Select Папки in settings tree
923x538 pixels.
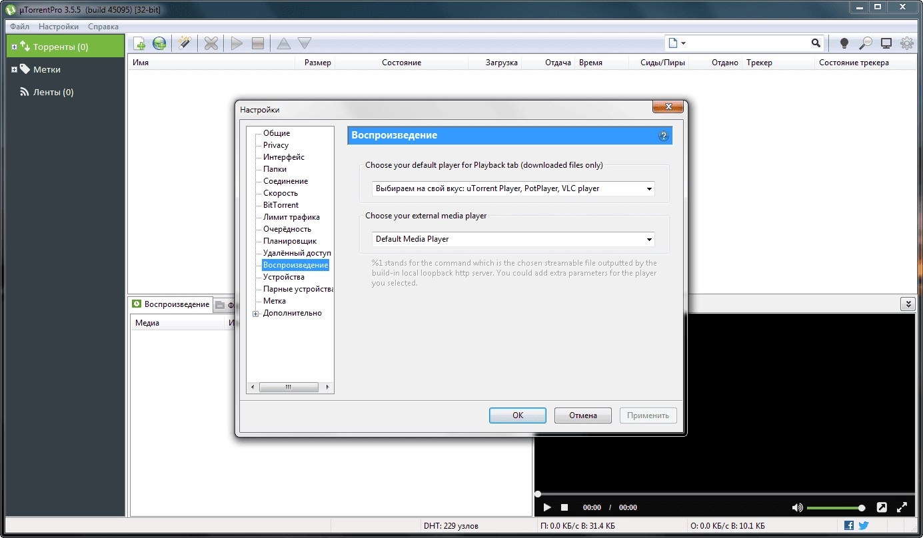[275, 169]
